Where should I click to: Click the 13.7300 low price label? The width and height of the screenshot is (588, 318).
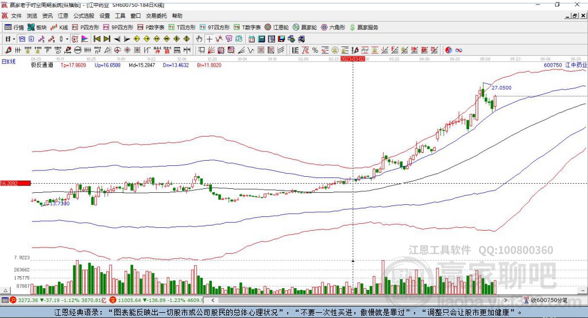point(60,203)
